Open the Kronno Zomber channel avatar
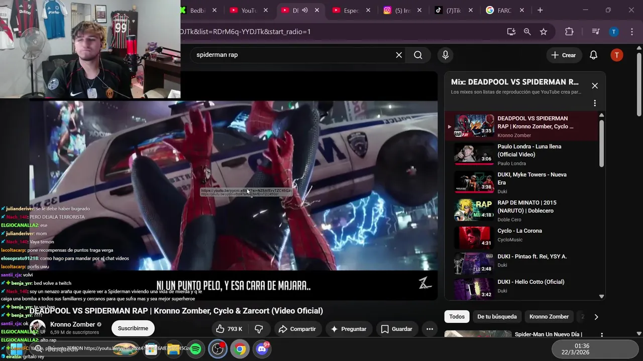This screenshot has height=361, width=643. coord(38,328)
